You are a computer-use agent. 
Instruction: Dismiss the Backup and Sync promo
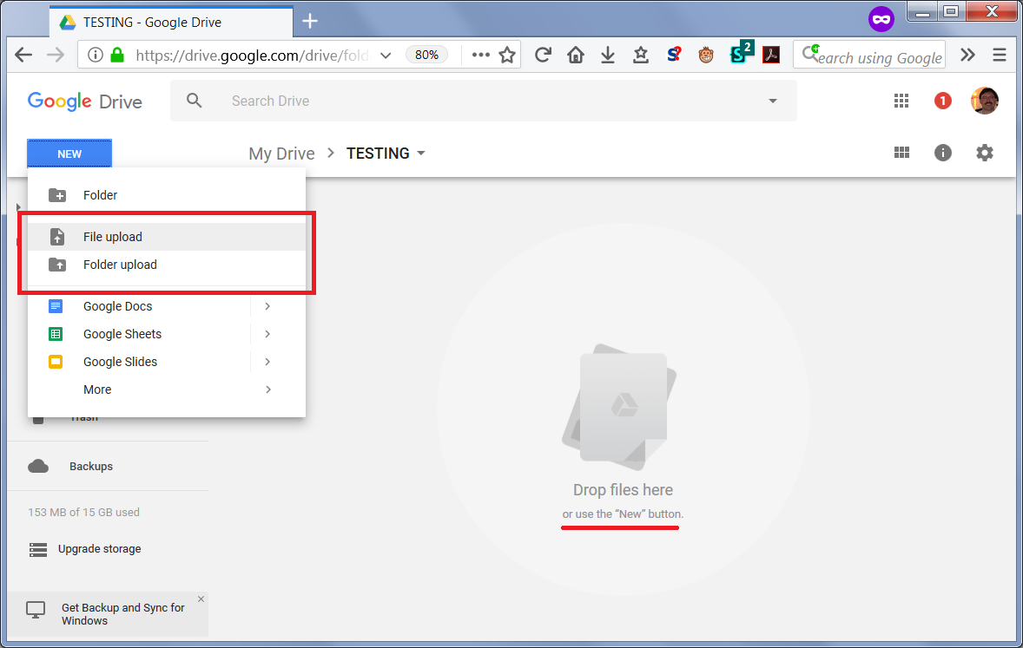tap(201, 599)
